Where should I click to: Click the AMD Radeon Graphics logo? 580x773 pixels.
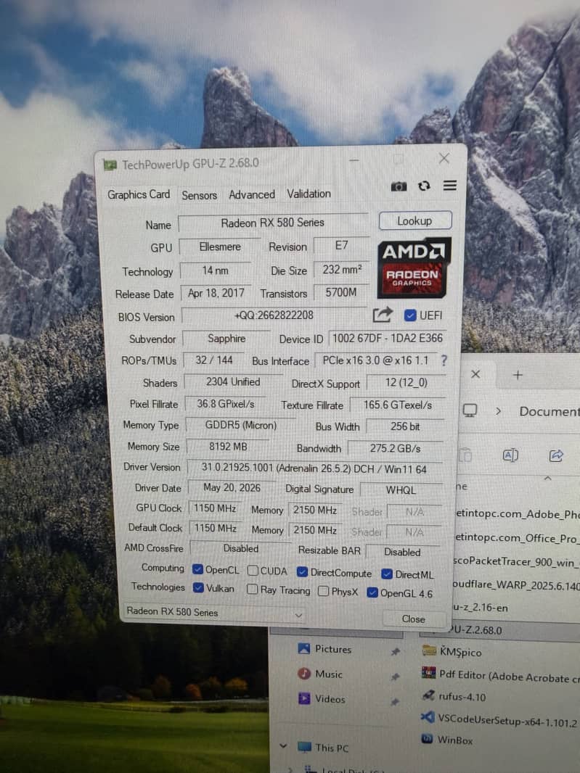coord(414,268)
